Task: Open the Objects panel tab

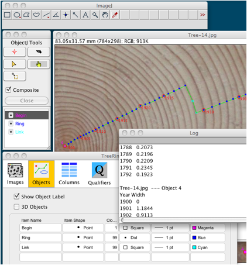Action: coord(41,174)
